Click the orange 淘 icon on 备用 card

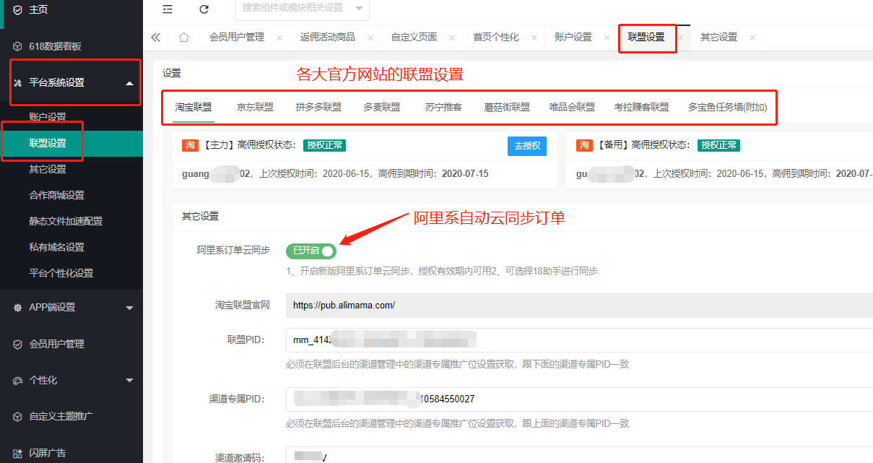[583, 145]
